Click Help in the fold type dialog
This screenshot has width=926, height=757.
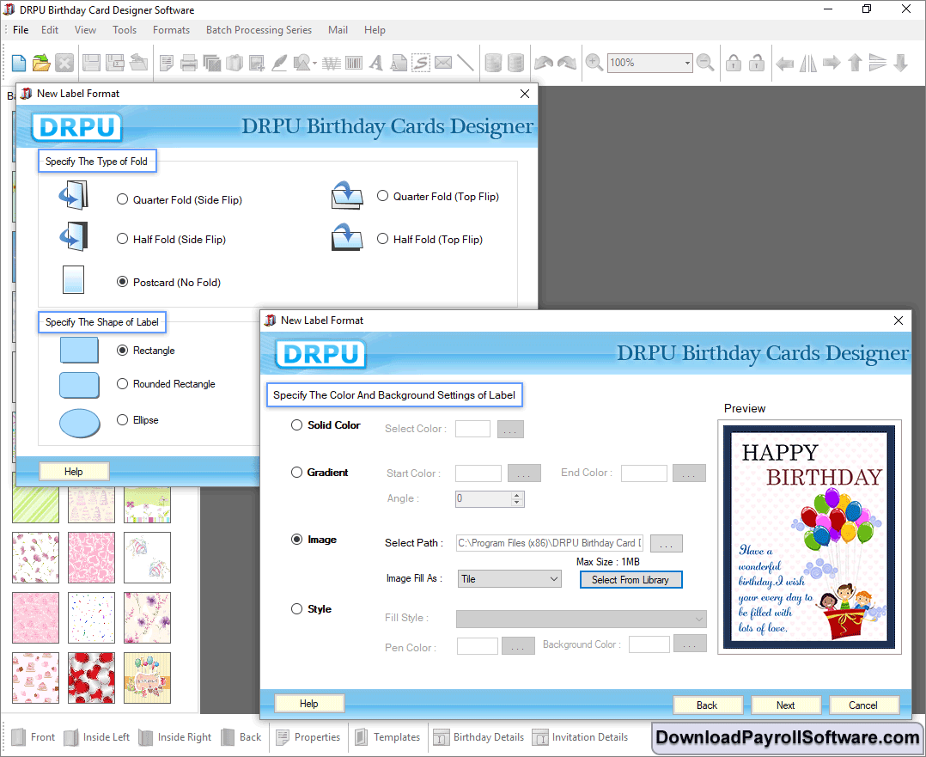[x=74, y=472]
